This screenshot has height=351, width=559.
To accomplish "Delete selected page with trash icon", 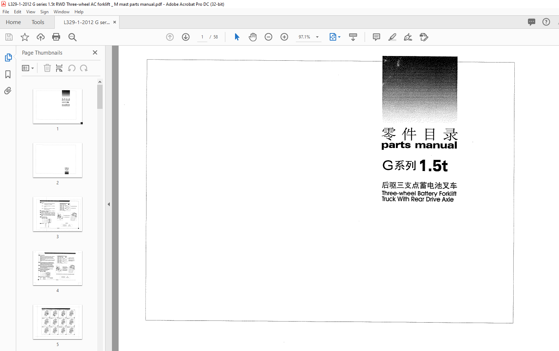I will click(47, 68).
